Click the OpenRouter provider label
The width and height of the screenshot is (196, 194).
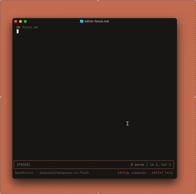point(24,173)
